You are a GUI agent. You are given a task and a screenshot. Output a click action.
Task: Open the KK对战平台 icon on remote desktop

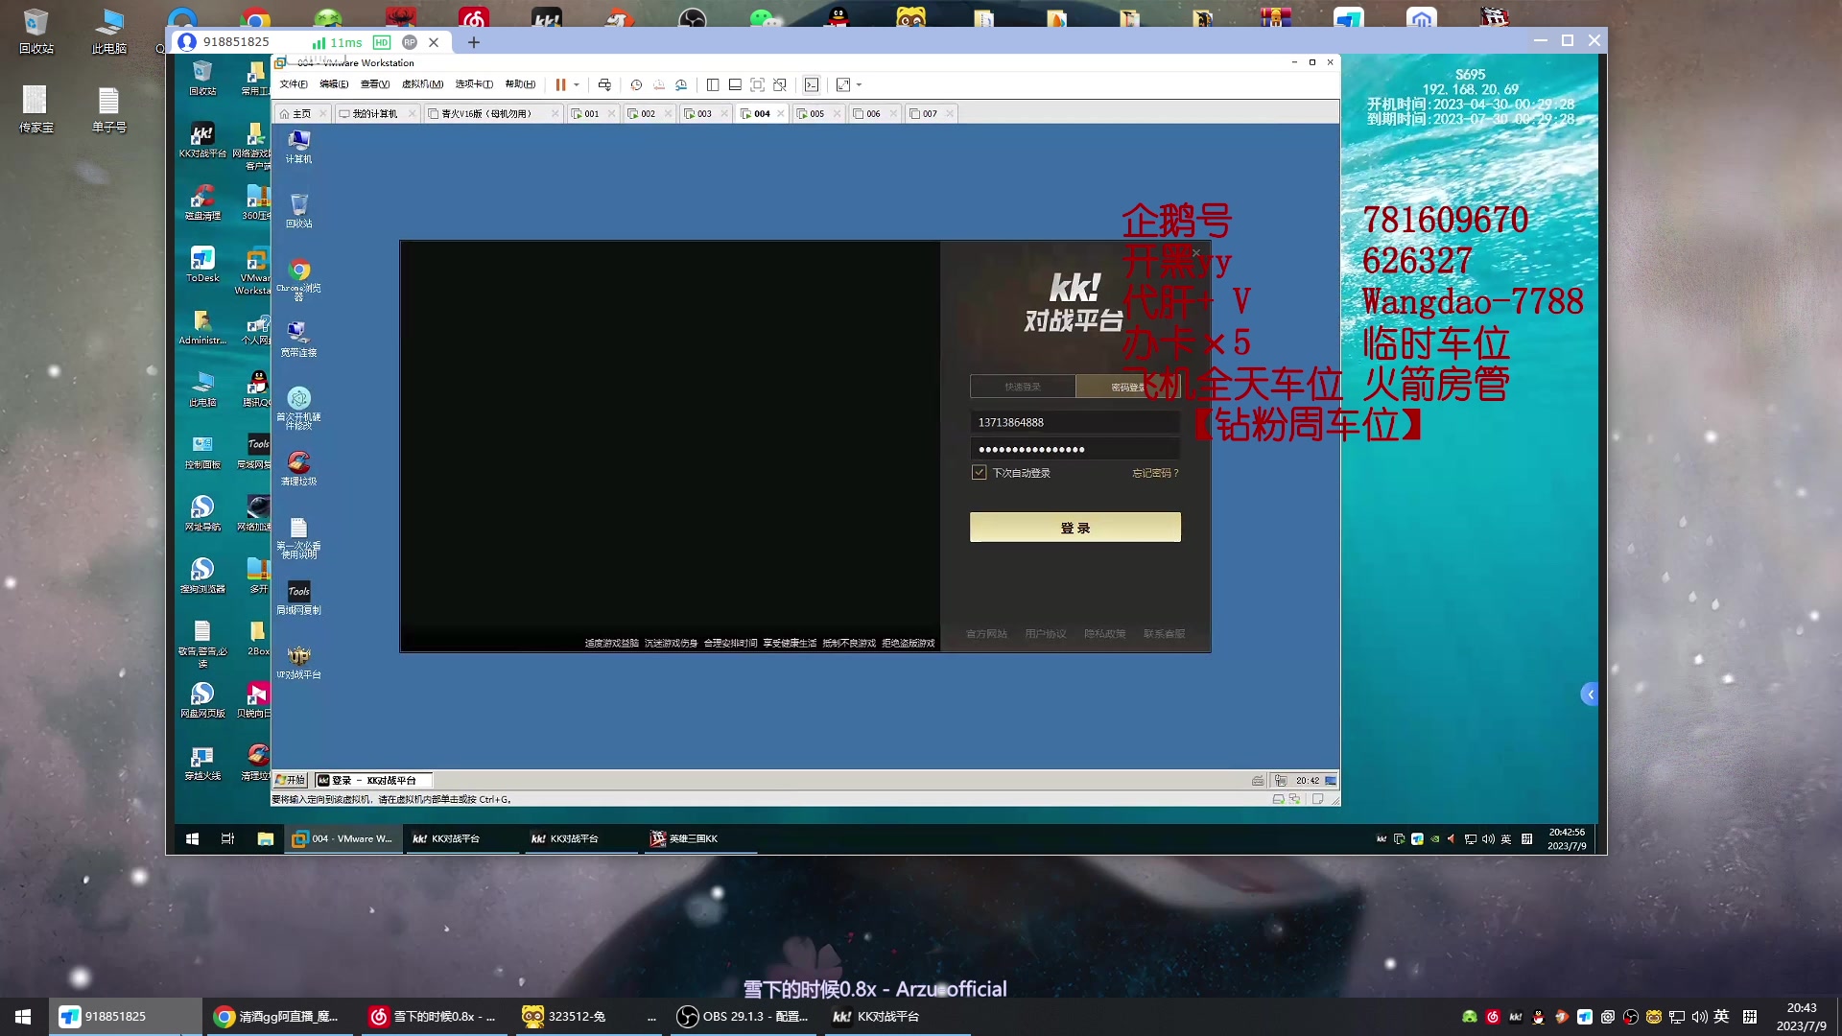pos(202,140)
